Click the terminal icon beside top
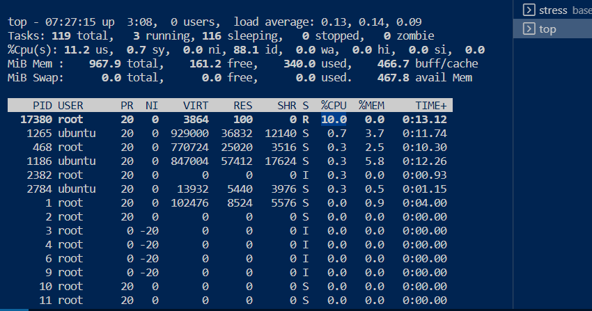This screenshot has width=592, height=311. pos(529,29)
